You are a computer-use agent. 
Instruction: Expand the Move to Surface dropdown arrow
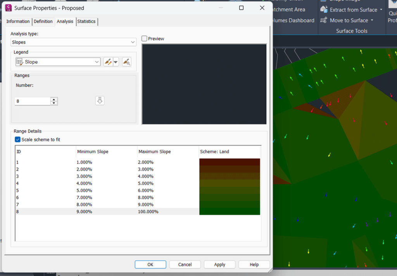coord(372,20)
